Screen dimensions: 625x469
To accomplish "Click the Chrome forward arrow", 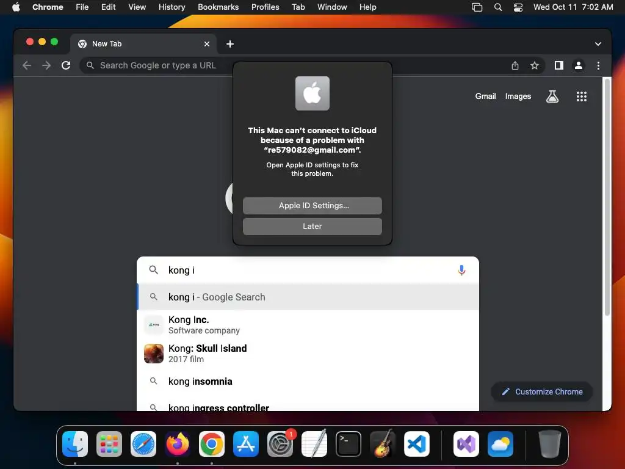I will 46,65.
